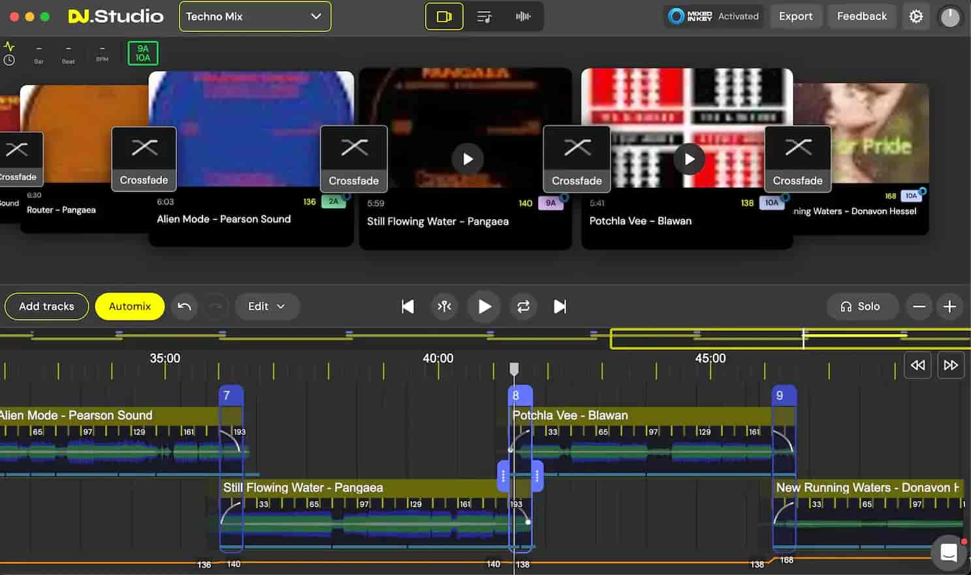Click the undo arrow button
The height and width of the screenshot is (575, 971).
coord(184,306)
